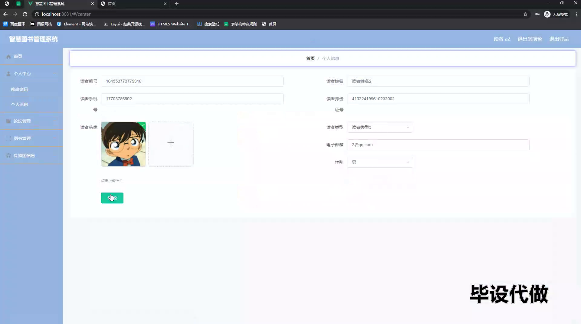The width and height of the screenshot is (581, 324).
Task: Open the password key icon in address bar
Action: (x=537, y=14)
